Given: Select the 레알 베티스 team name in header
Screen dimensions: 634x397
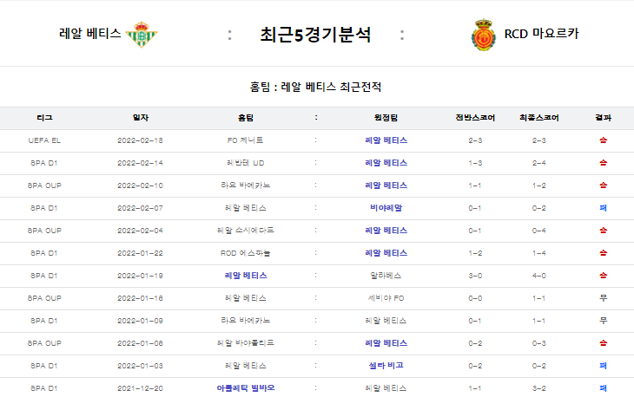Looking at the screenshot, I should [x=89, y=35].
